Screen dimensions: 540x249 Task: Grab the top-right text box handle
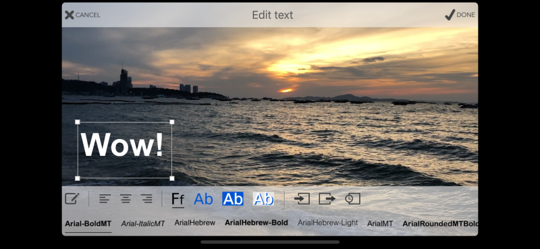coord(172,122)
